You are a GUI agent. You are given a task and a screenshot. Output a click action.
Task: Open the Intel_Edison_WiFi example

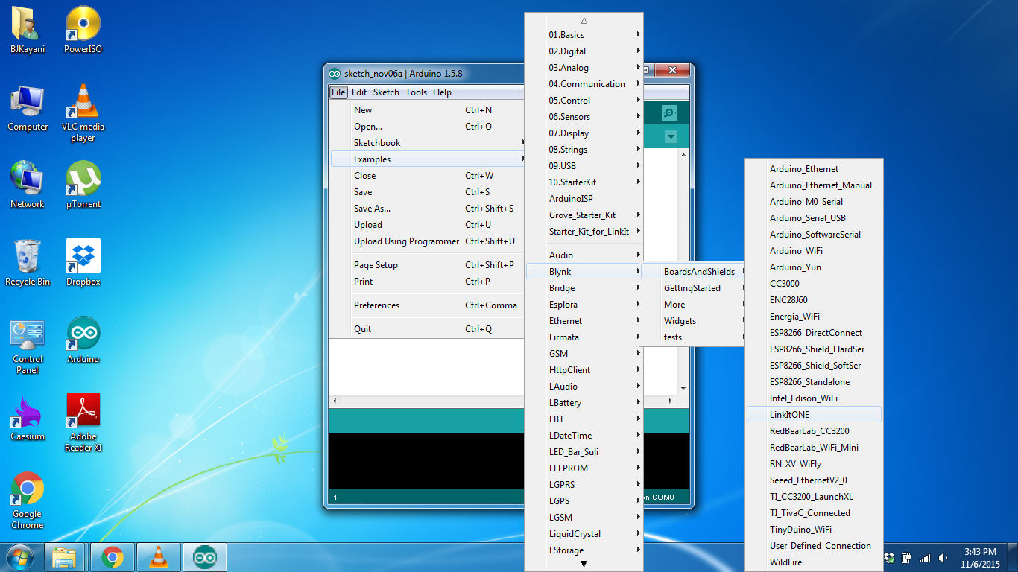[814, 398]
